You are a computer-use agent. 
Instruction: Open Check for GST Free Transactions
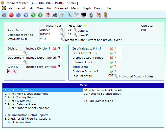coord(28,119)
